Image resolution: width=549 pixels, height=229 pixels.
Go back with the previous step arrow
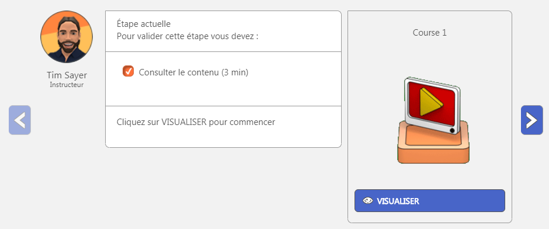tap(20, 120)
